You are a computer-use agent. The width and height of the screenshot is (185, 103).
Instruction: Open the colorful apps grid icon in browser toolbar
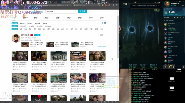point(103,5)
